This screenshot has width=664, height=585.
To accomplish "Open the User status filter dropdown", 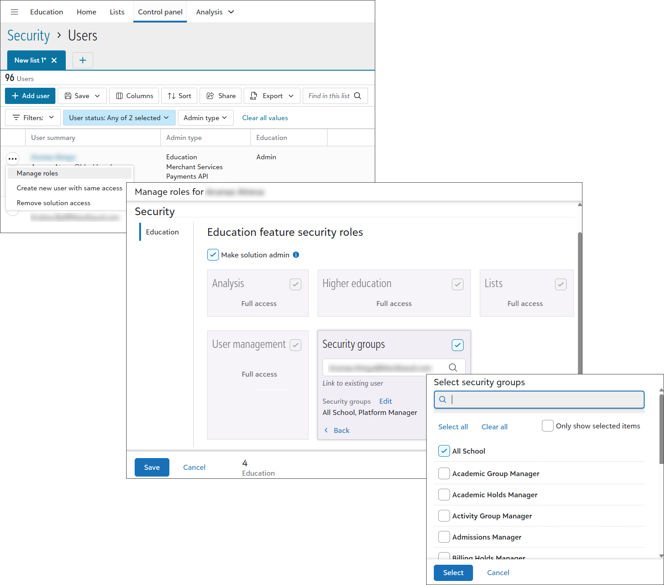I will coord(119,118).
